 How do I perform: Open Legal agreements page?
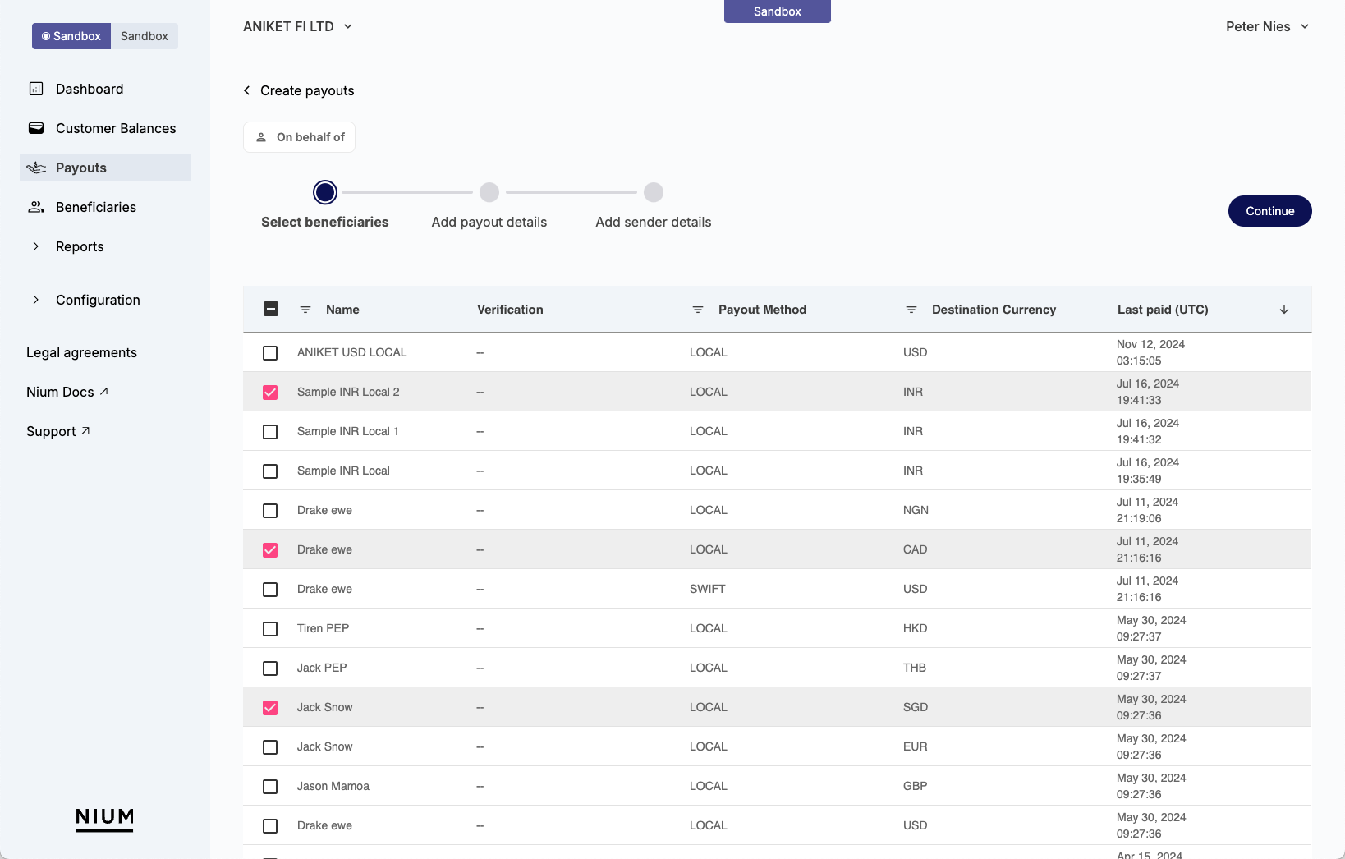(x=81, y=352)
